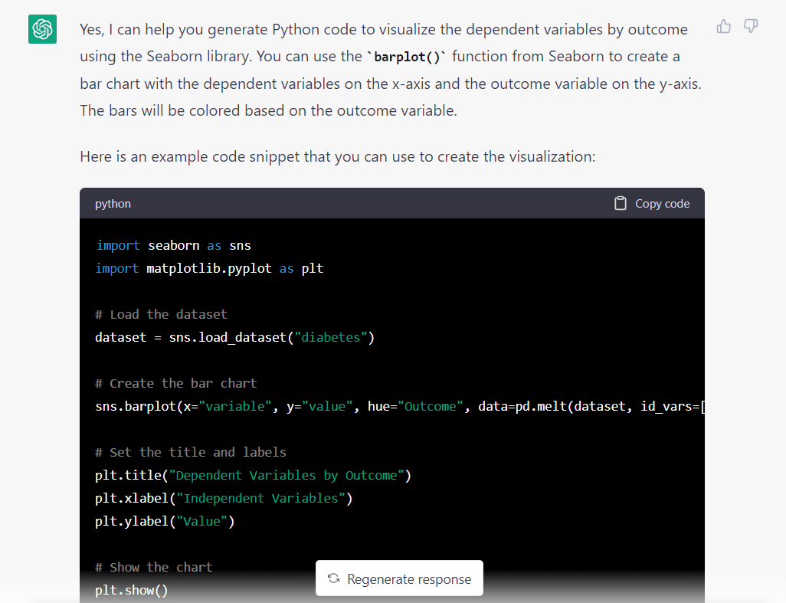Click the '# Load the dataset' comment
Image resolution: width=786 pixels, height=603 pixels.
click(161, 314)
